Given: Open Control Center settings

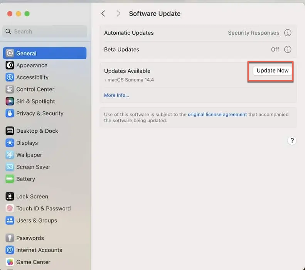Looking at the screenshot, I should coord(45,89).
